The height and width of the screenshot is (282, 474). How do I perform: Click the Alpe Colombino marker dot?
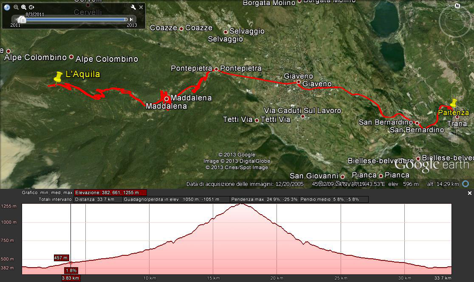click(x=71, y=57)
